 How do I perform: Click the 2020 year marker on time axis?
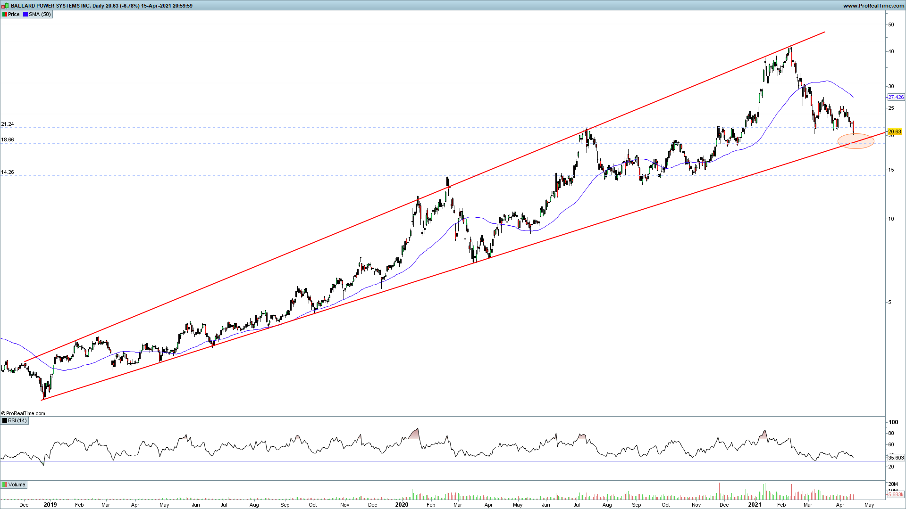coord(402,505)
